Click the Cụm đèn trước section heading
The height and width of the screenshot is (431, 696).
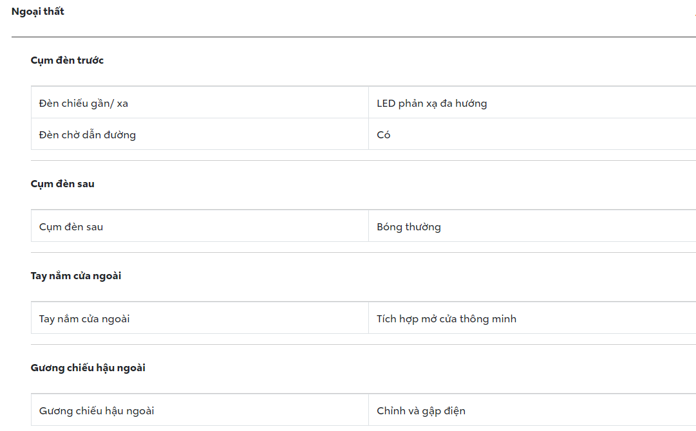point(67,60)
